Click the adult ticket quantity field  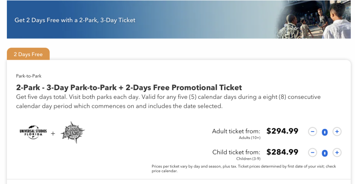point(325,132)
